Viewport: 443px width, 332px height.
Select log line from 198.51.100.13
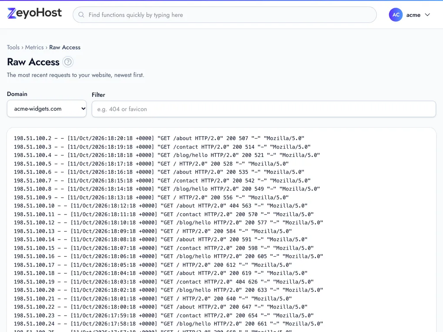pyautogui.click(x=153, y=231)
